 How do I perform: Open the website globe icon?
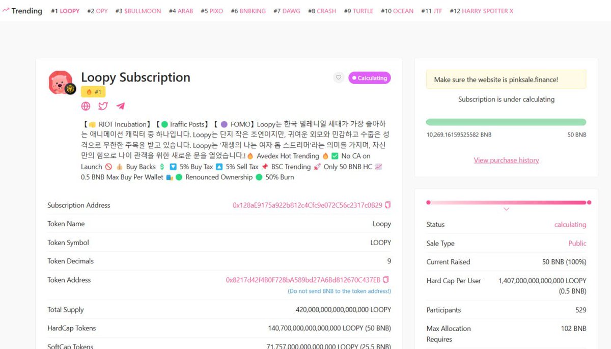[x=86, y=106]
